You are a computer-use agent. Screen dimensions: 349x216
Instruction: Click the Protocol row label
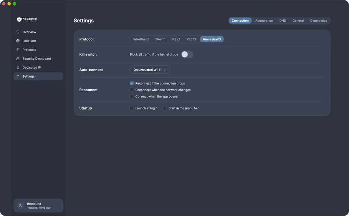(x=86, y=39)
